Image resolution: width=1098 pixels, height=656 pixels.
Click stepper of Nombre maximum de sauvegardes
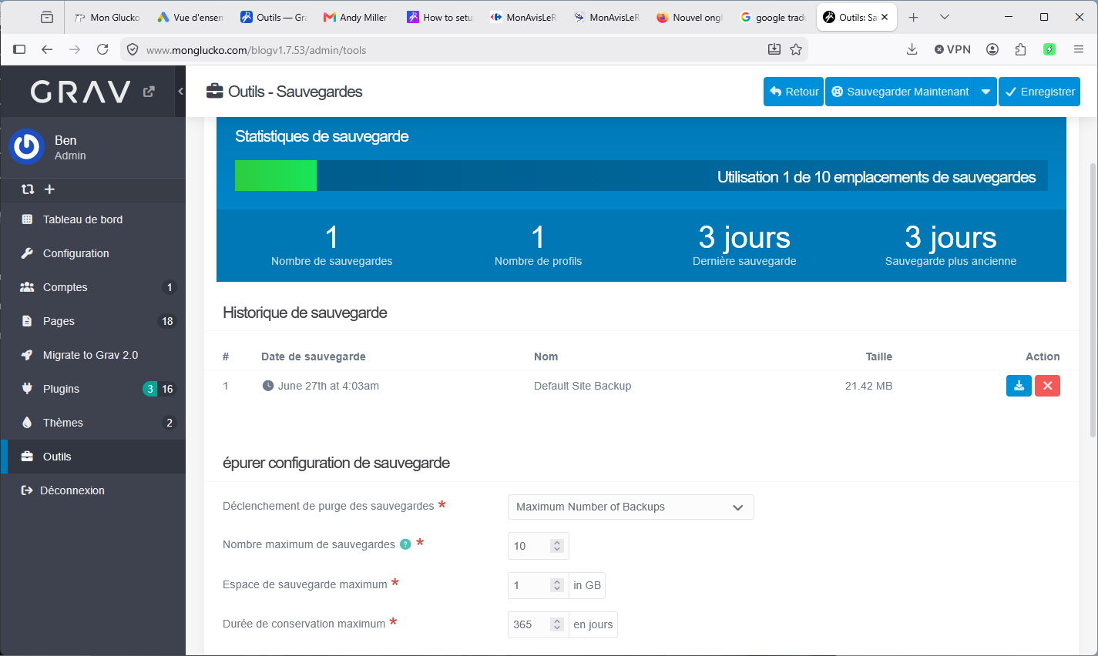(x=557, y=546)
